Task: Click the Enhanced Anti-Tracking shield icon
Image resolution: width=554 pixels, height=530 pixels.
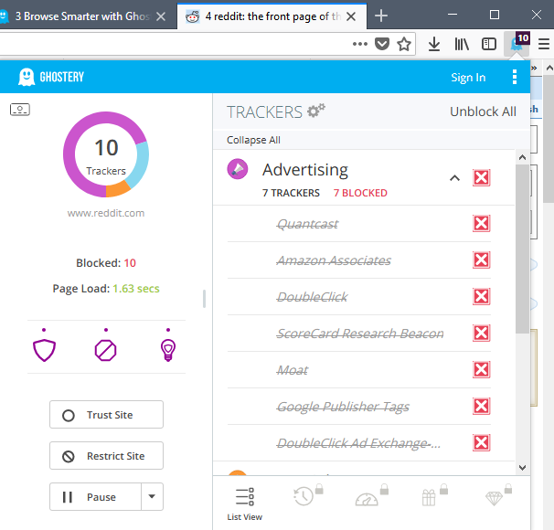Action: (45, 349)
